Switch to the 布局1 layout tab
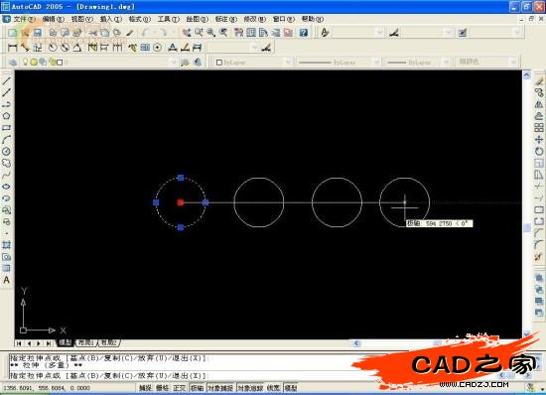Viewport: 546px width, 395px height. 85,342
